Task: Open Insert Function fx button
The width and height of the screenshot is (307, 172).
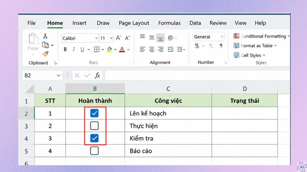Action: 97,75
